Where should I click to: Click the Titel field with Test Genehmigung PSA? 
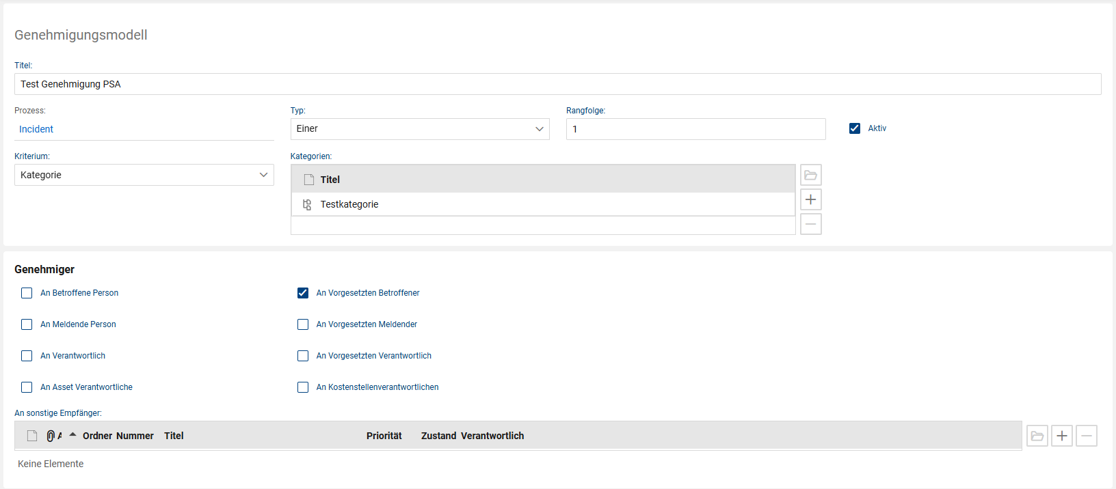pyautogui.click(x=557, y=84)
